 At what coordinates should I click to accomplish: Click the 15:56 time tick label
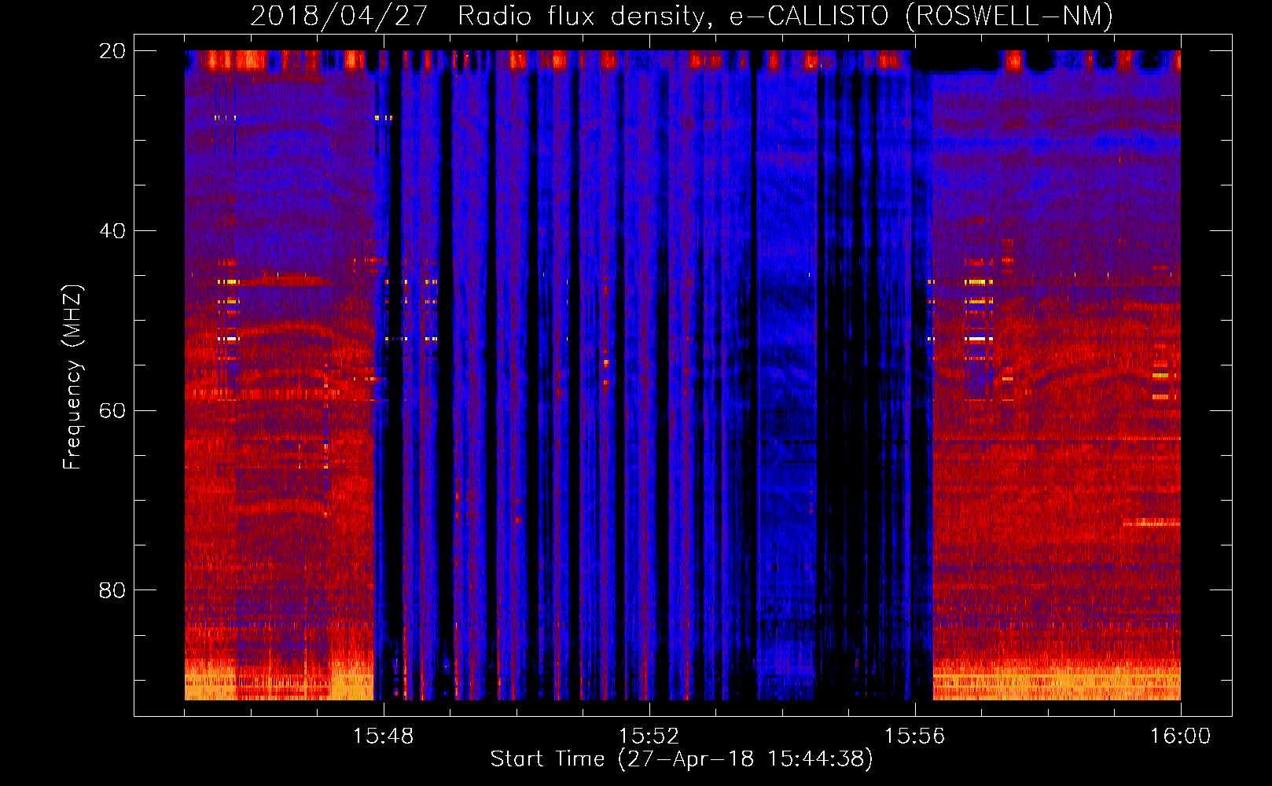coord(914,736)
